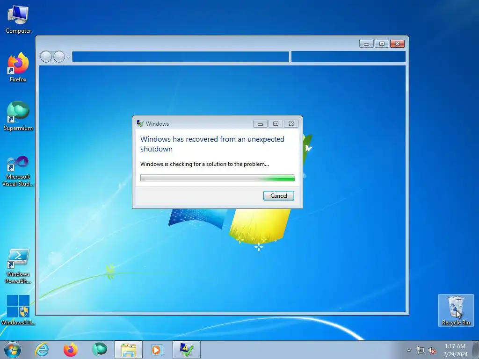This screenshot has height=359, width=479.
Task: Show hidden tray icons arrow
Action: click(409, 350)
